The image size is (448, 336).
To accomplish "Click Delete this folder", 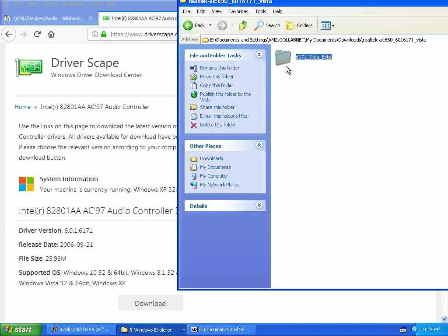I will point(218,125).
